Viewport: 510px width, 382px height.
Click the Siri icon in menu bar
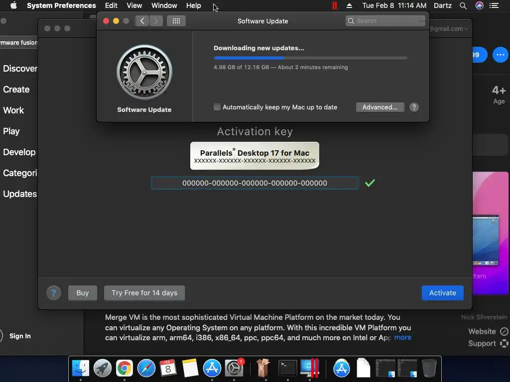point(480,5)
